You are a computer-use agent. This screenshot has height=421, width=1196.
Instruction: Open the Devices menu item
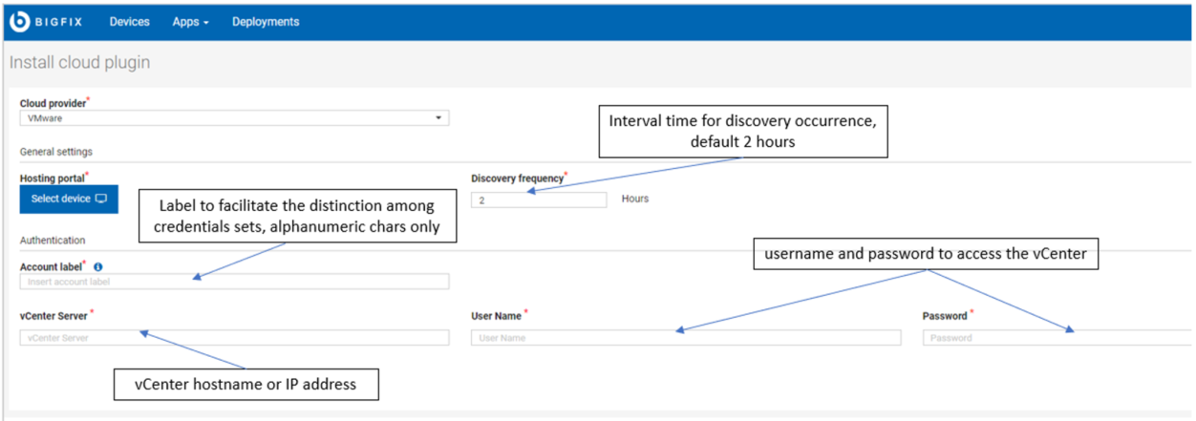pos(129,22)
